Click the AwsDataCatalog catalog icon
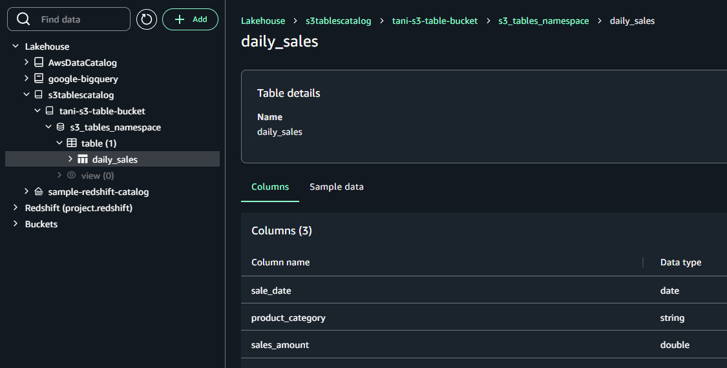This screenshot has height=368, width=727. [x=39, y=63]
